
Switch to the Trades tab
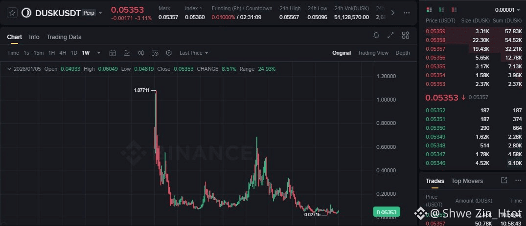[435, 181]
